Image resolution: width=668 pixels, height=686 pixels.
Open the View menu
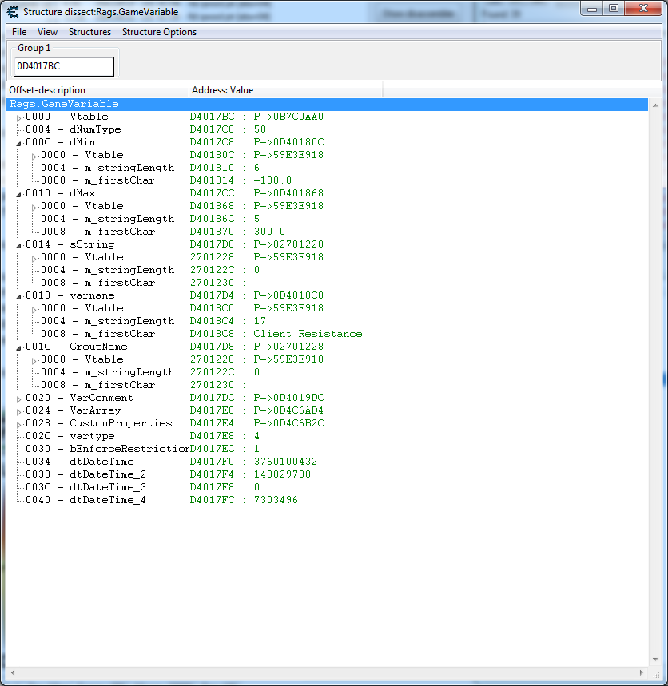pos(47,32)
